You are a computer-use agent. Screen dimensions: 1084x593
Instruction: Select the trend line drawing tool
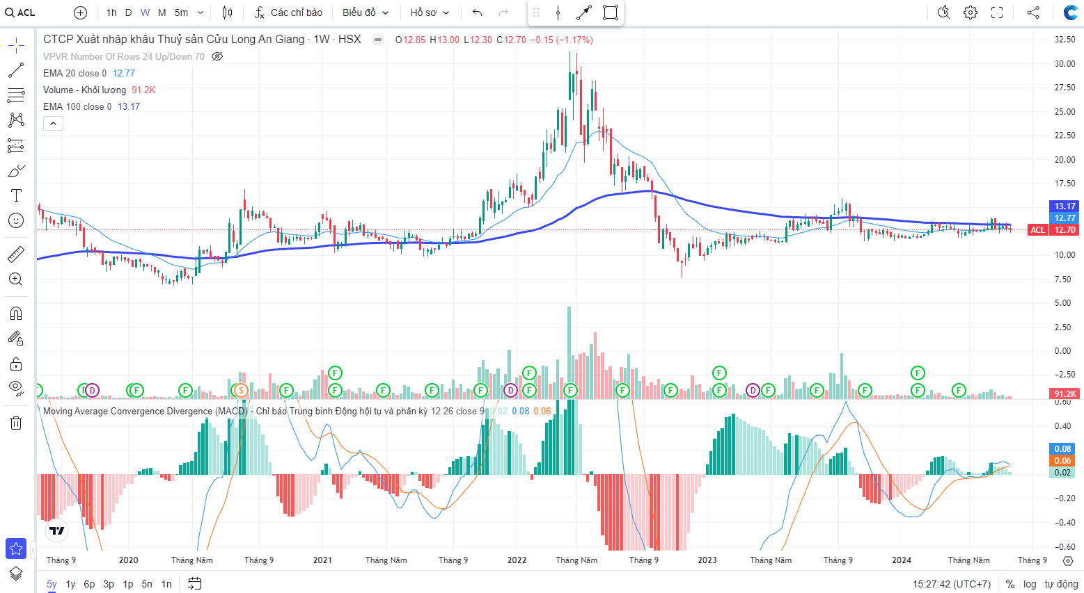[x=16, y=70]
